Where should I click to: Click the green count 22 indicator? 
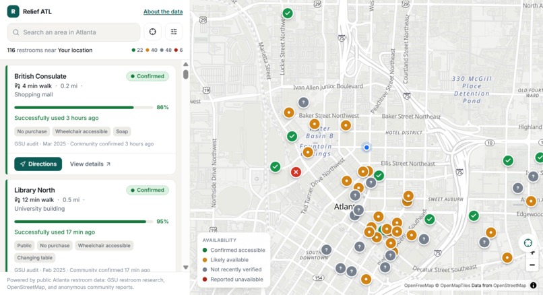(137, 51)
